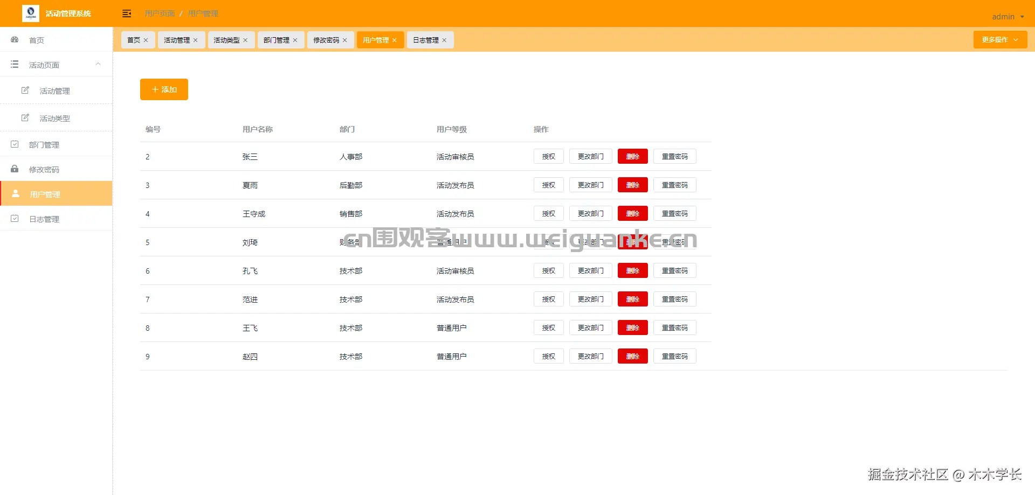Click the lock icon beside 修改密码
This screenshot has width=1035, height=495.
click(15, 169)
